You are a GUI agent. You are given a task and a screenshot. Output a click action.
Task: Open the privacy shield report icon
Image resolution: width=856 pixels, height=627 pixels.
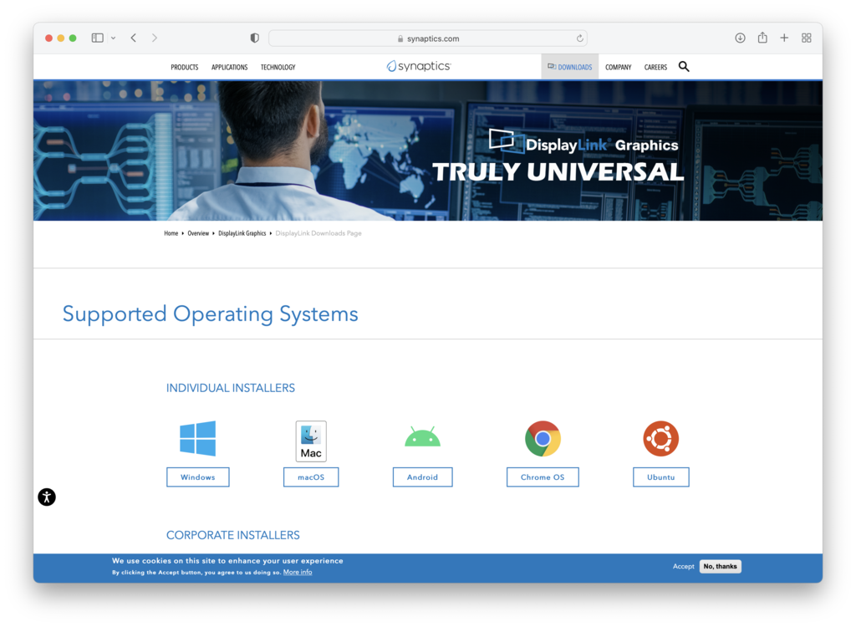tap(254, 38)
